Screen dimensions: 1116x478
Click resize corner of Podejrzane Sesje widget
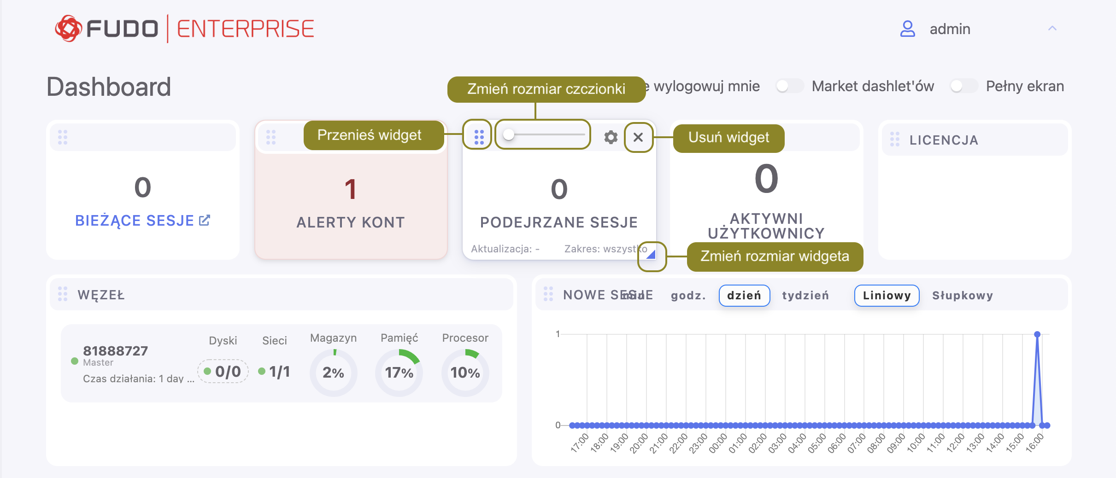[x=651, y=254]
